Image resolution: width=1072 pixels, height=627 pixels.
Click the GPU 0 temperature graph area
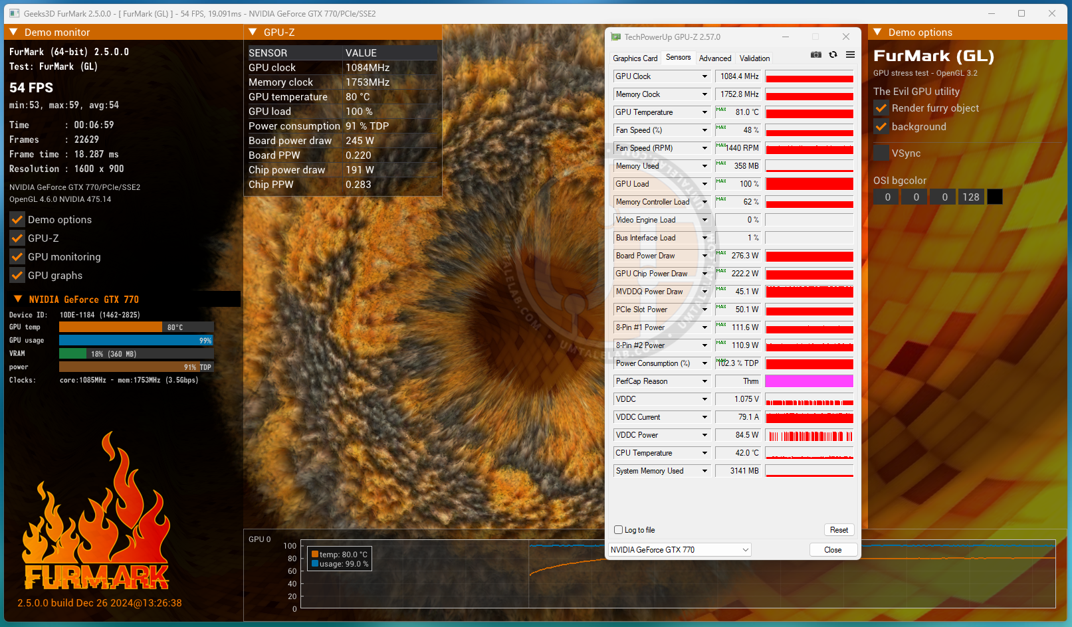pyautogui.click(x=678, y=574)
